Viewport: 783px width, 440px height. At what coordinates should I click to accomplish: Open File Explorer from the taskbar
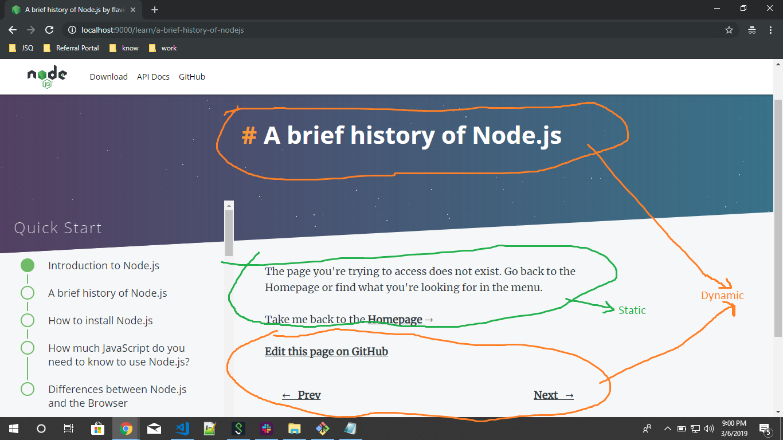(x=295, y=429)
